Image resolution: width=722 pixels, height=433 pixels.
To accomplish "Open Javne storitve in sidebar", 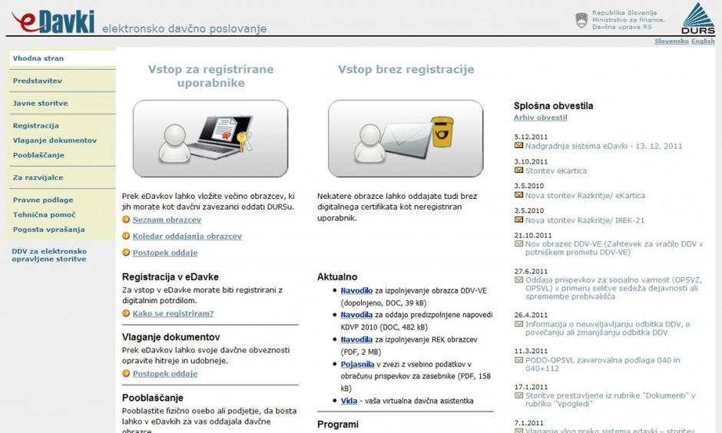I will click(x=41, y=104).
